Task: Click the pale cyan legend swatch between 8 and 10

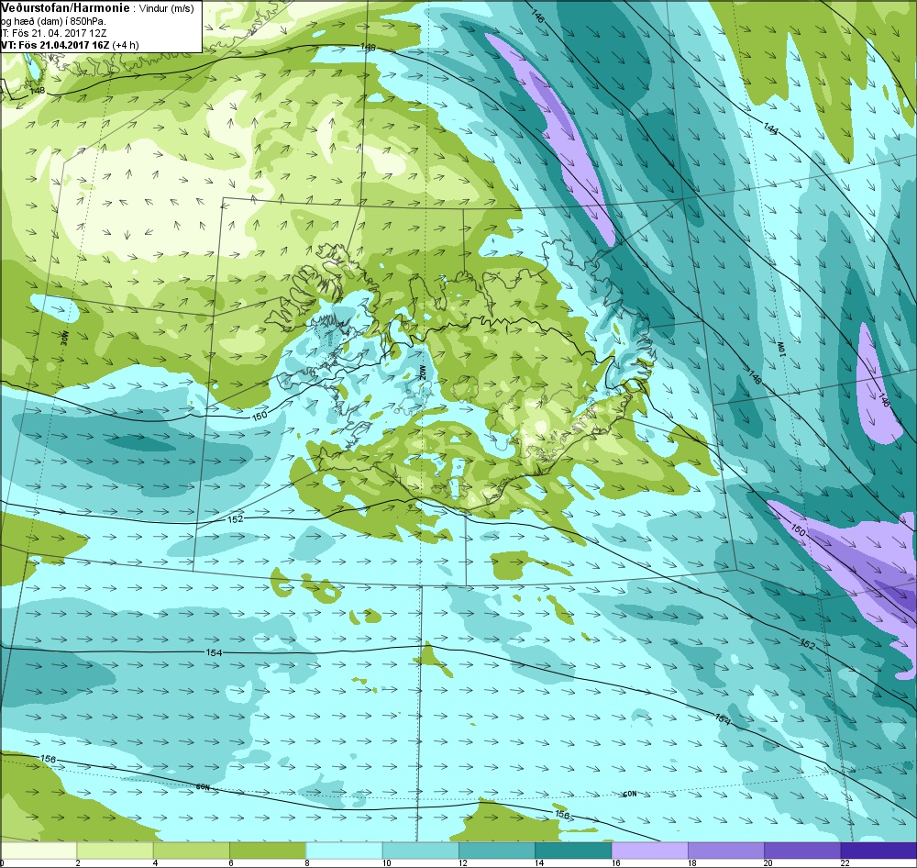Action: [x=344, y=850]
